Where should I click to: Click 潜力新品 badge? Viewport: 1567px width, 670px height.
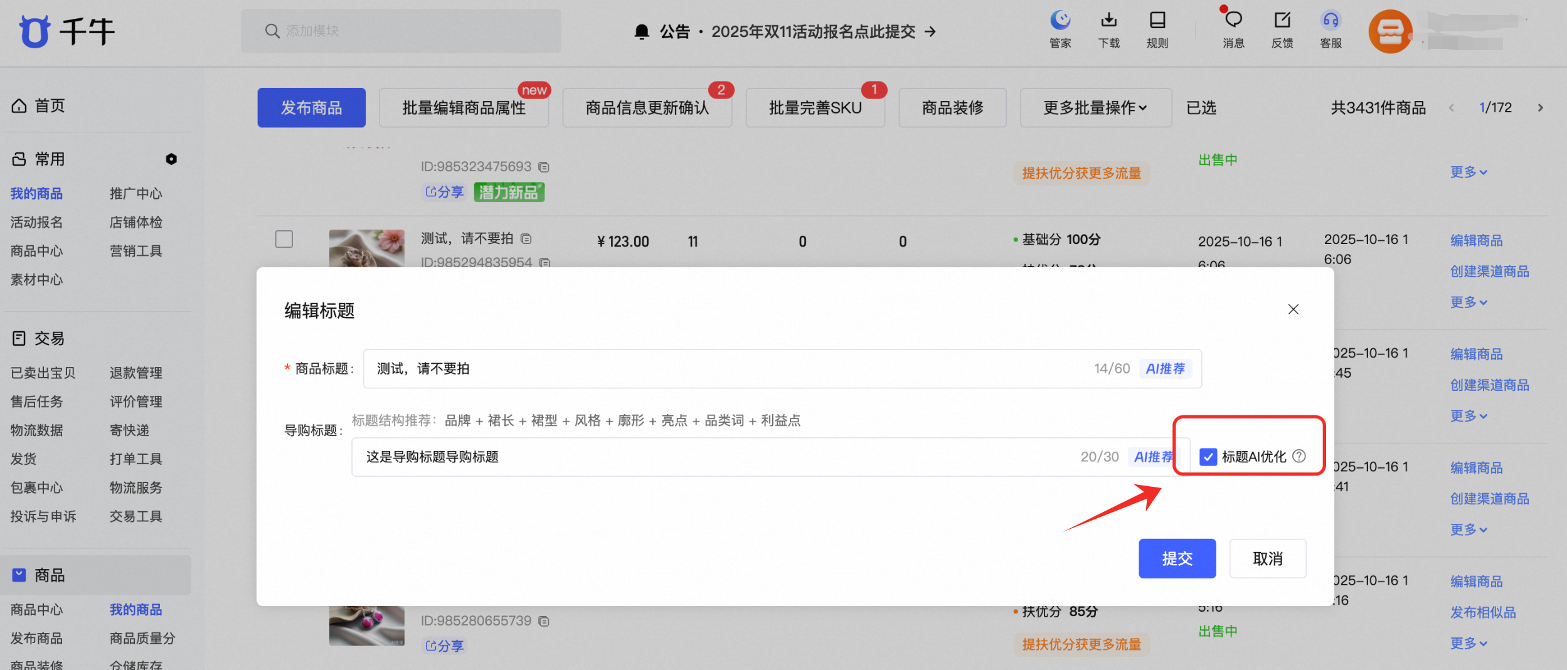tap(509, 192)
